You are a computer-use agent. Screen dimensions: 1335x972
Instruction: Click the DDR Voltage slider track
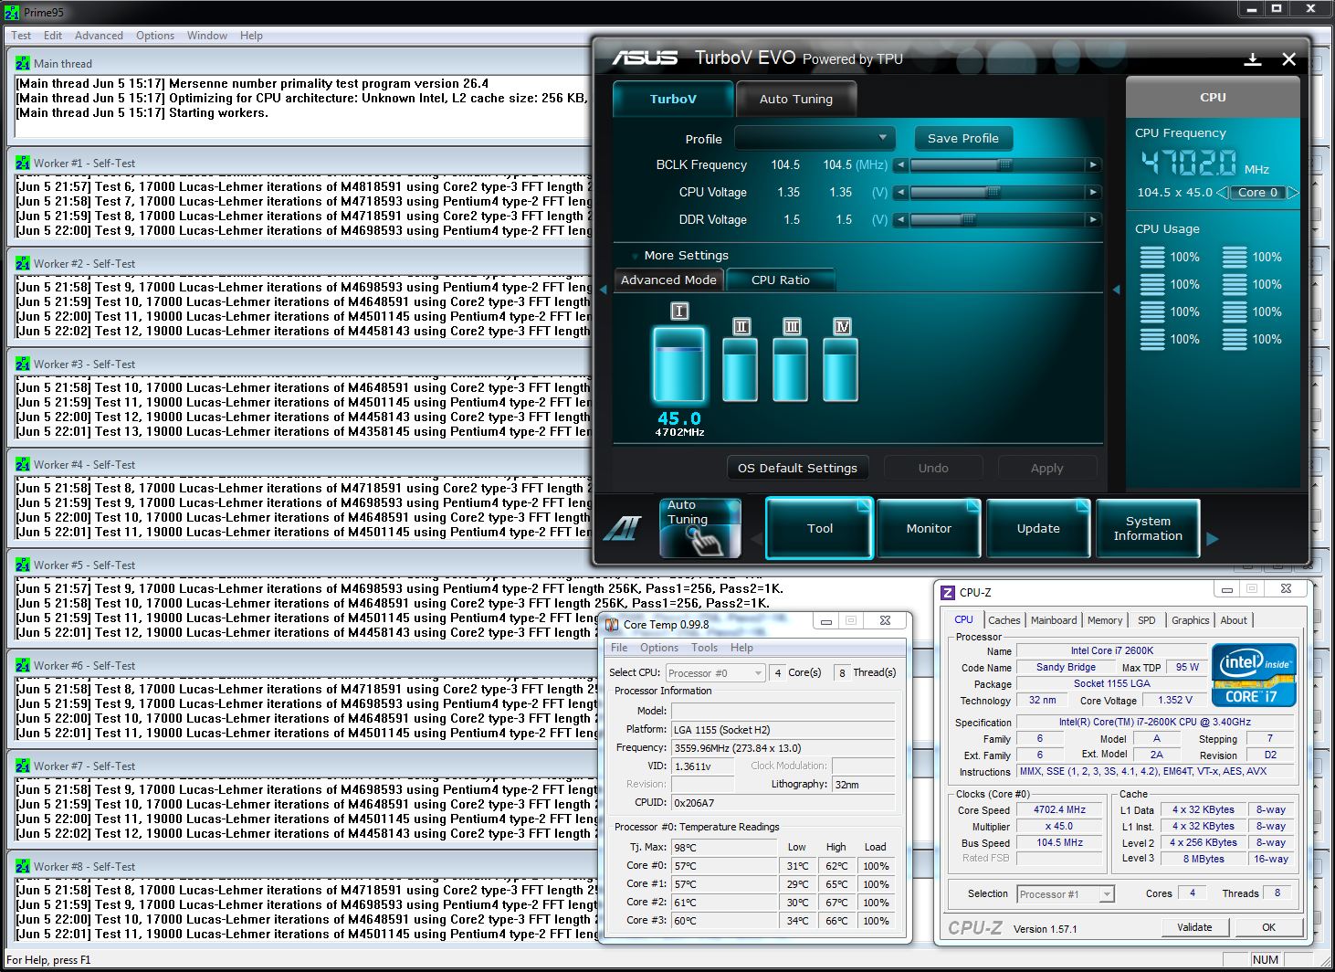(997, 220)
